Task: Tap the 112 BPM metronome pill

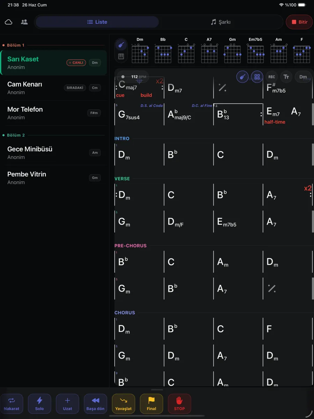Action: click(x=133, y=76)
